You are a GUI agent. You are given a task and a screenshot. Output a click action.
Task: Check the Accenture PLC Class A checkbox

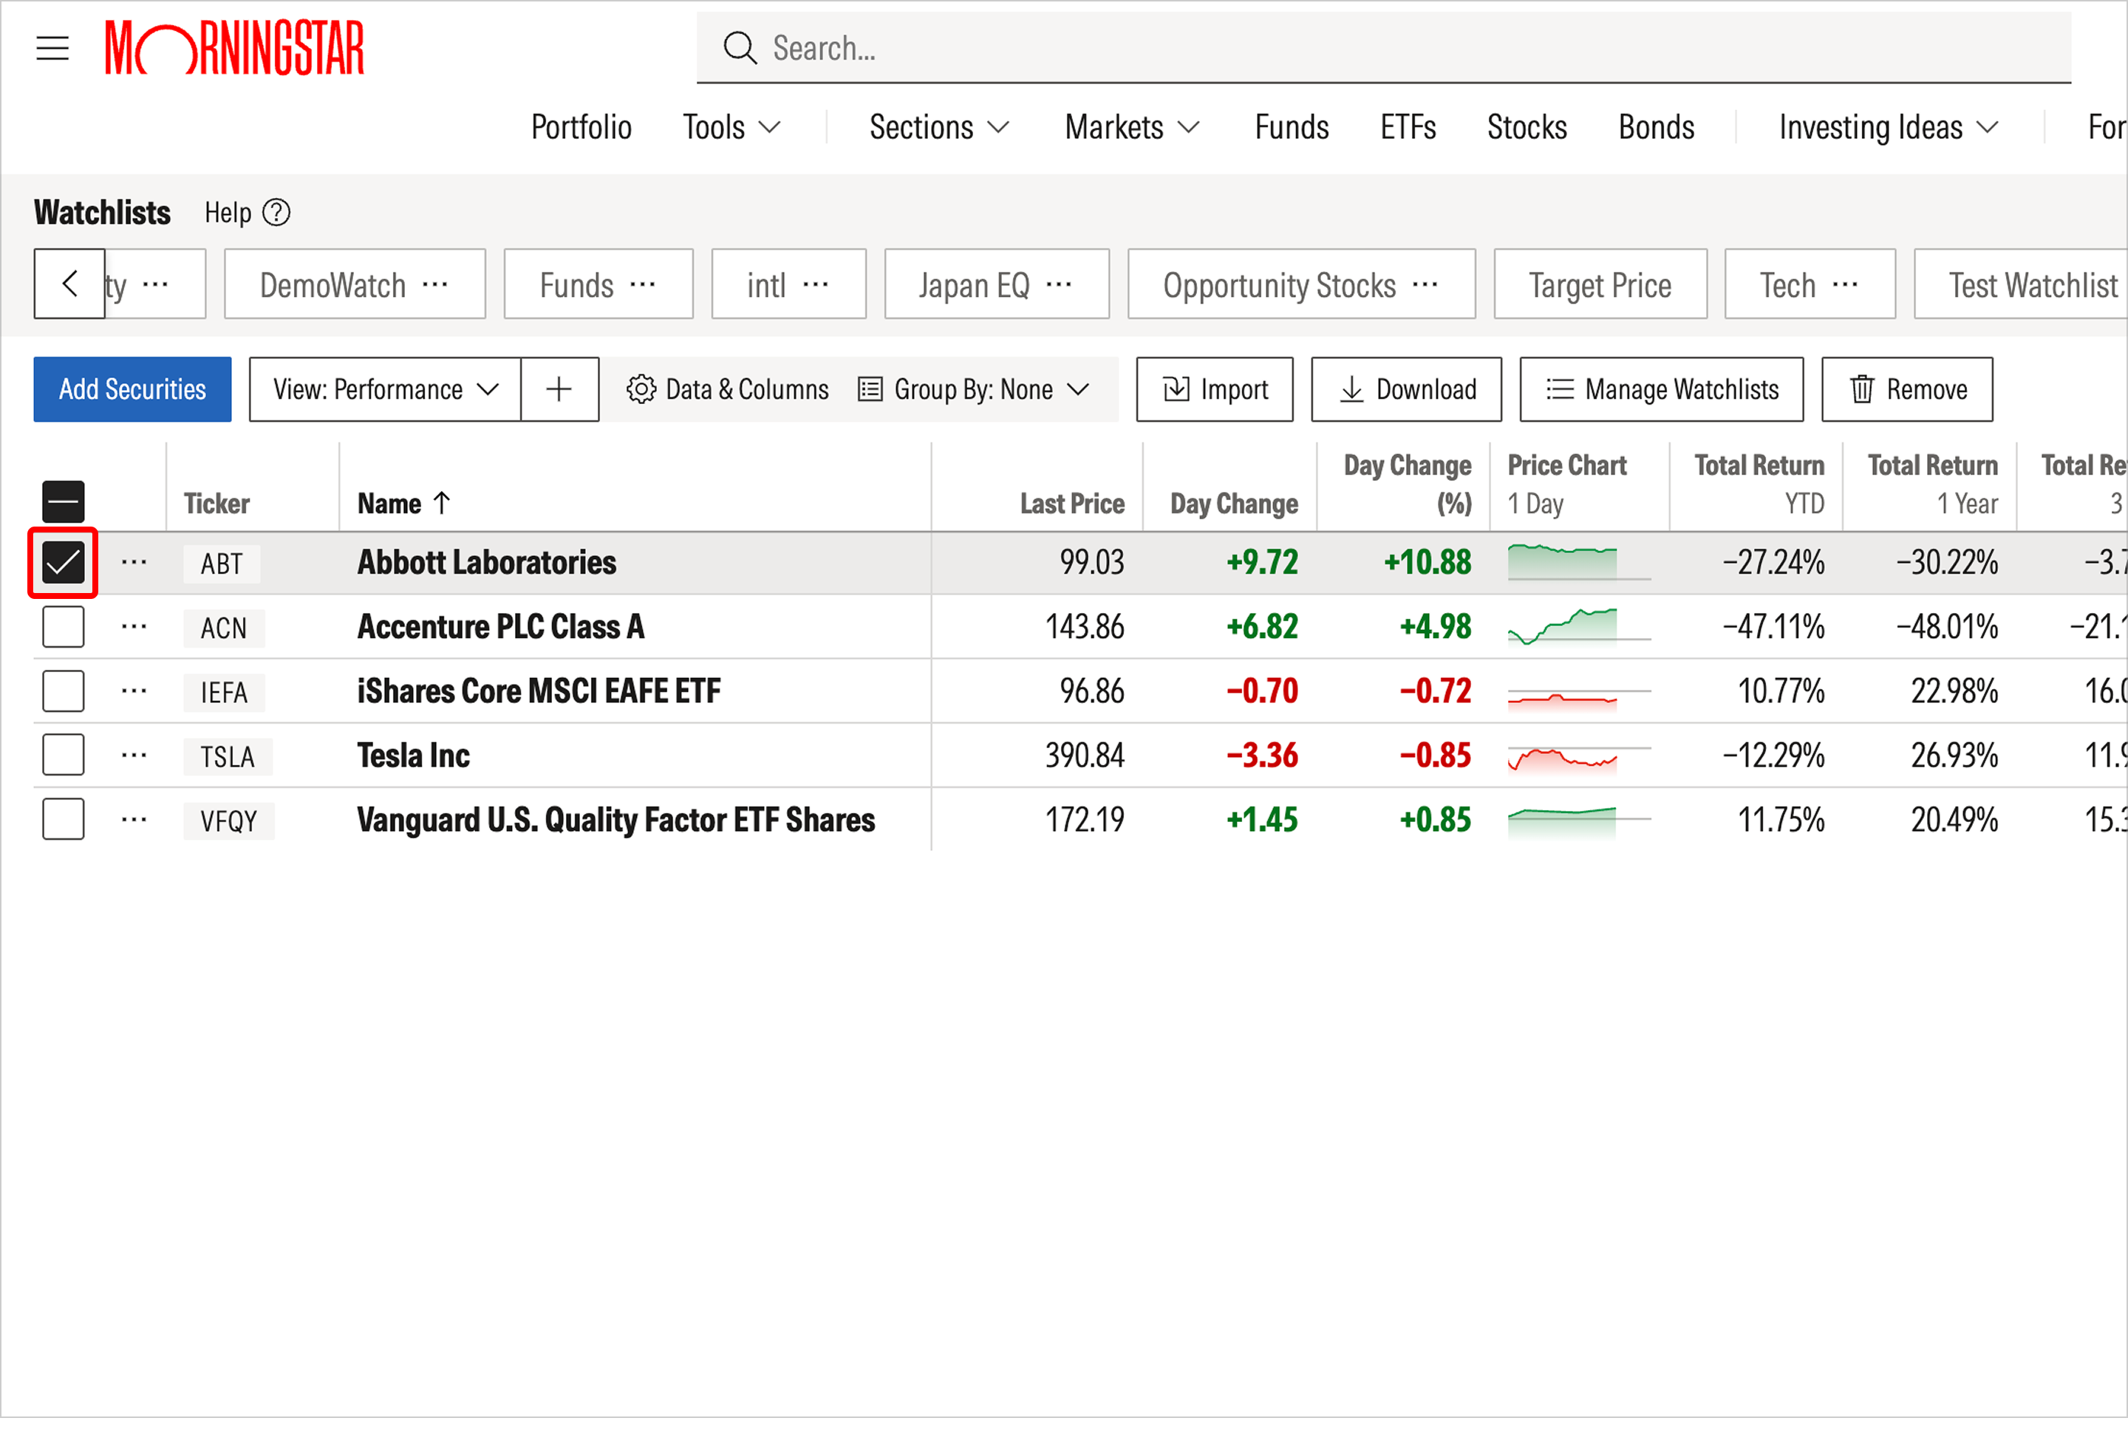(x=64, y=627)
